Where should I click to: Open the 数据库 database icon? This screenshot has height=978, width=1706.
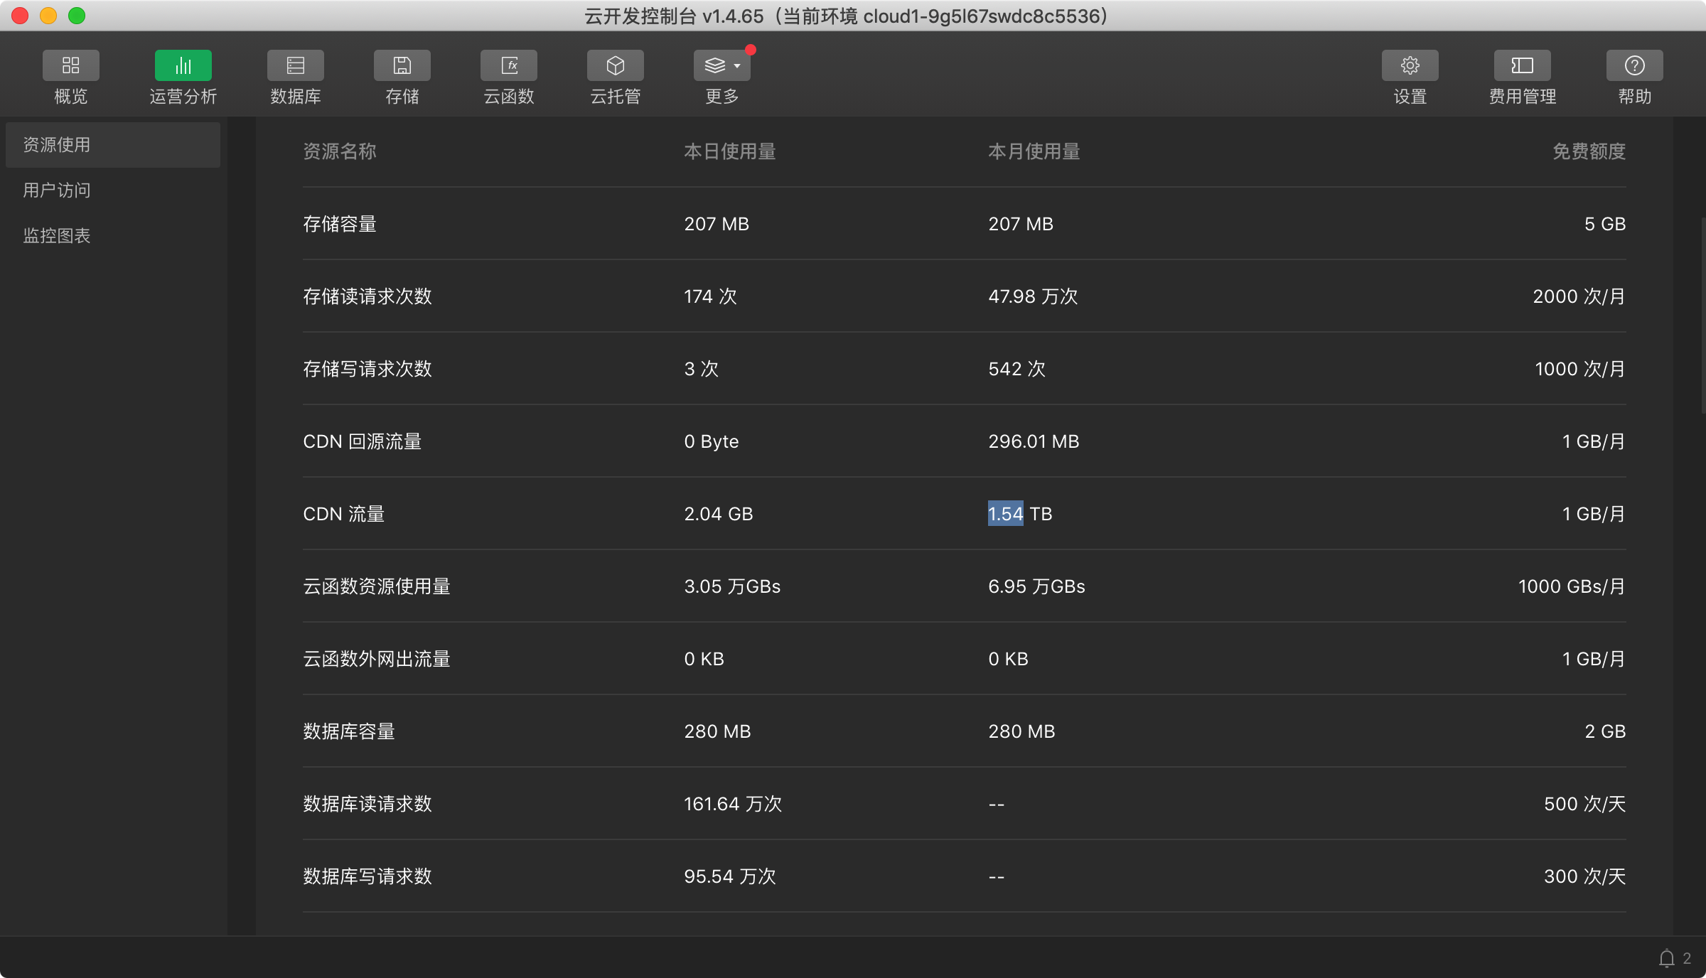[295, 66]
